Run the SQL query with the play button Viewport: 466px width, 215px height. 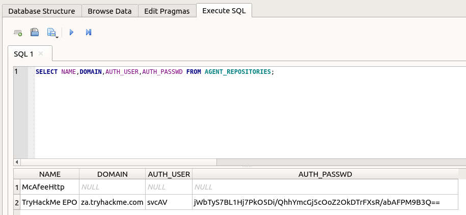[71, 33]
